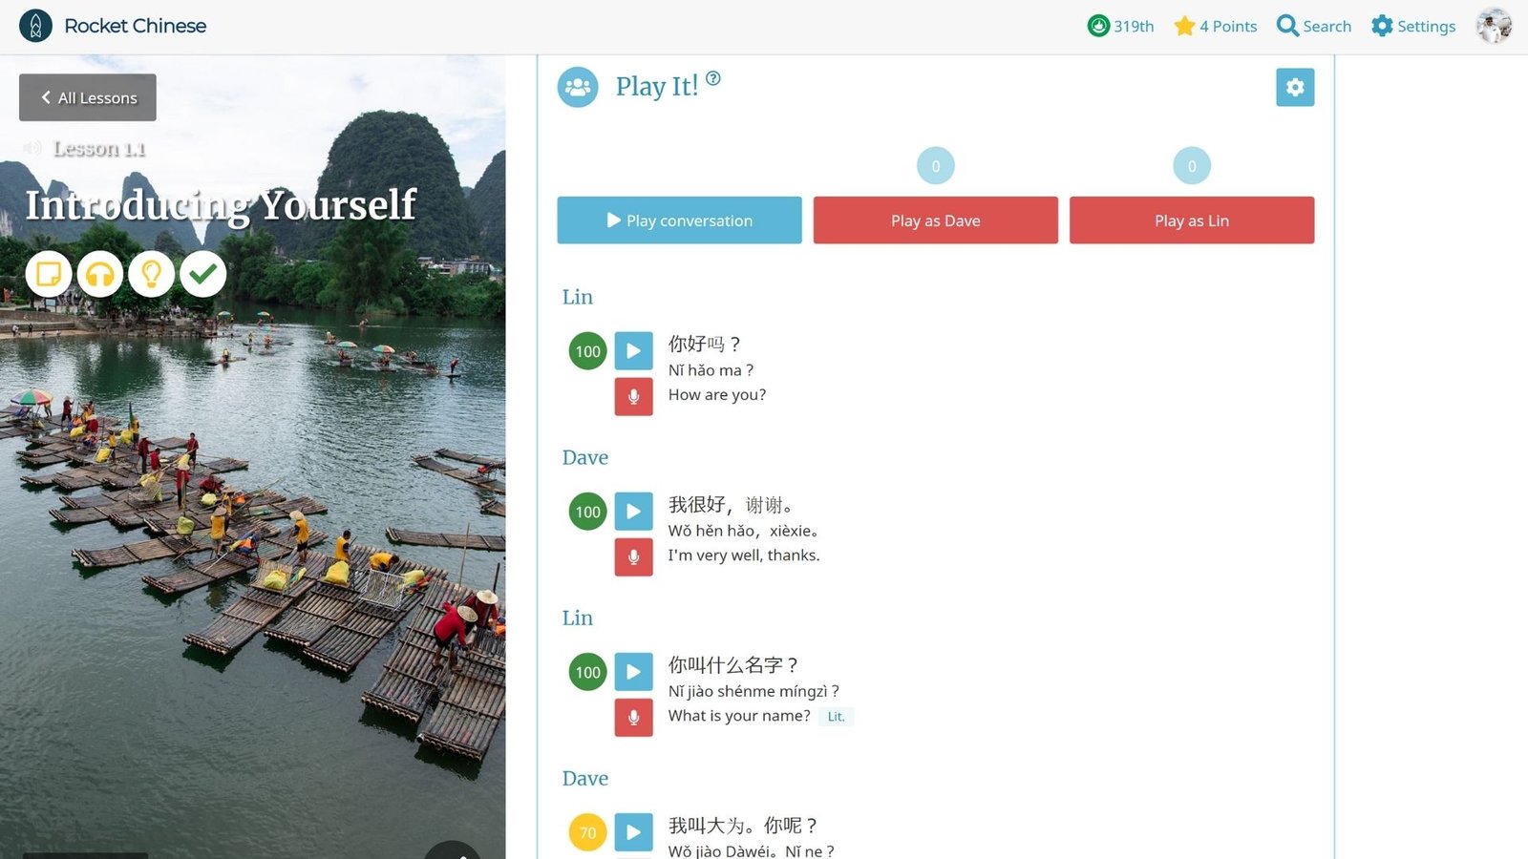1528x859 pixels.
Task: Click the Play It help question mark
Action: [713, 78]
